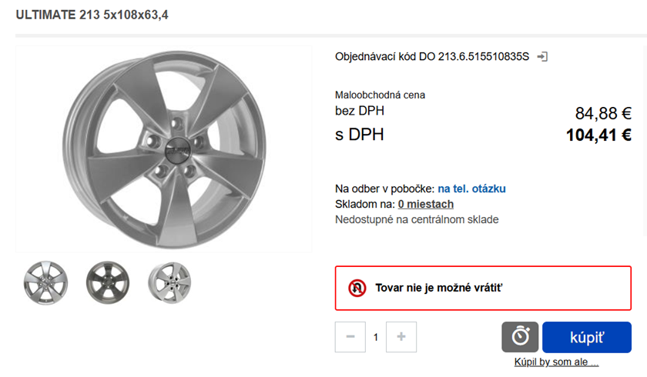Image resolution: width=647 pixels, height=377 pixels.
Task: Click the 'Nedostupné na centrálnom sklade' text
Action: [x=417, y=219]
